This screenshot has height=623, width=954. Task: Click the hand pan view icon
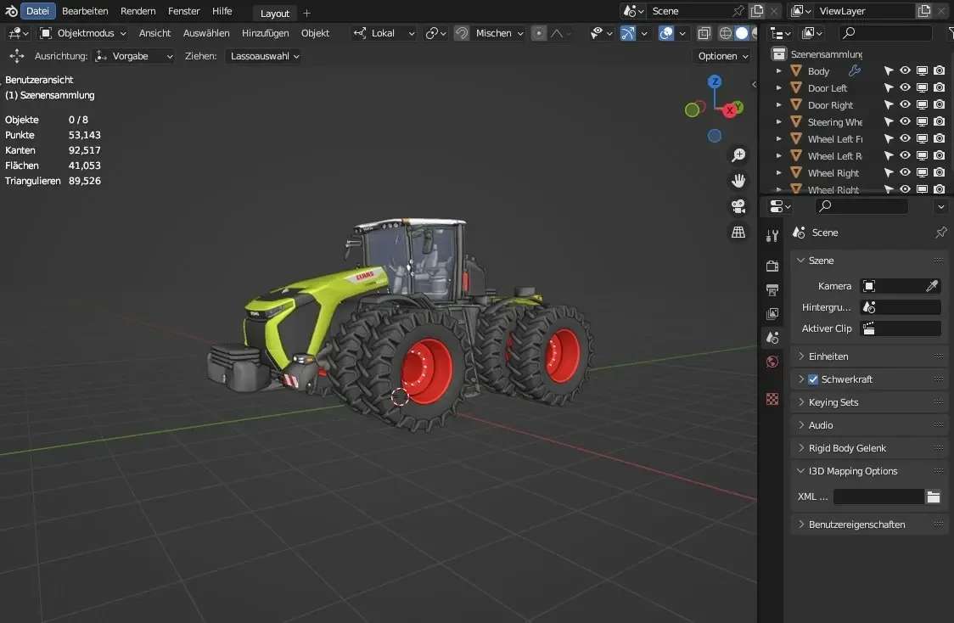738,181
